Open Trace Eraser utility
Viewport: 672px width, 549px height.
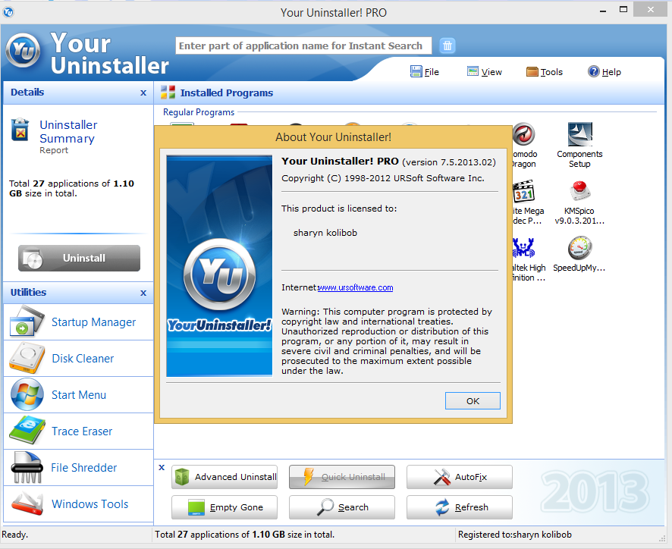[x=78, y=431]
